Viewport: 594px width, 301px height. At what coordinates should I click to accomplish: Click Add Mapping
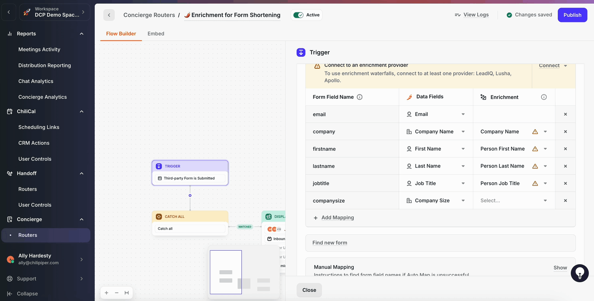point(334,217)
